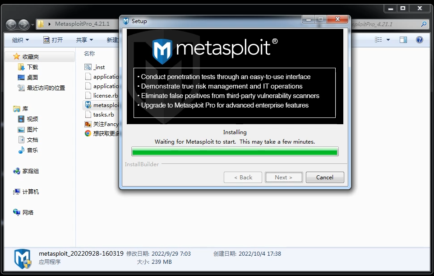Open Recent Places (最近访问的位置)
The height and width of the screenshot is (276, 434).
pyautogui.click(x=46, y=88)
